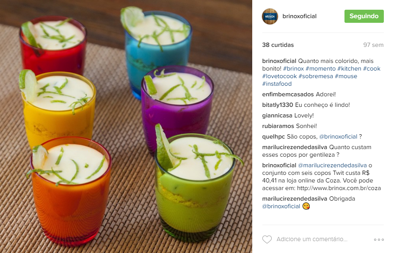
Task: Click the Brinox profile avatar
Action: 270,16
